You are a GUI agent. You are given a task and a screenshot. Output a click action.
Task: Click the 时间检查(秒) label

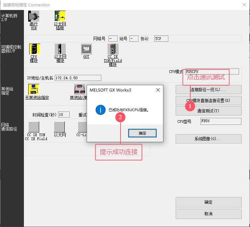44,115
